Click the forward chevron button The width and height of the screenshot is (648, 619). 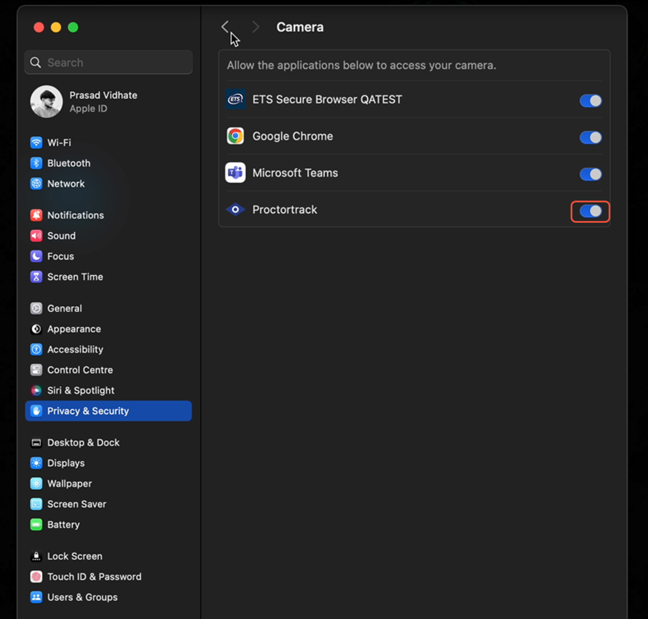[256, 27]
